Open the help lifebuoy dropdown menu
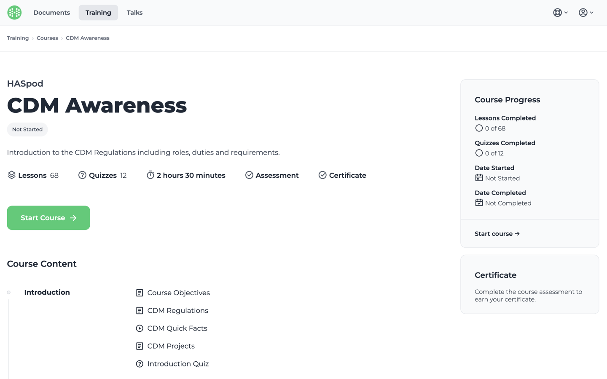This screenshot has height=379, width=607. point(560,13)
